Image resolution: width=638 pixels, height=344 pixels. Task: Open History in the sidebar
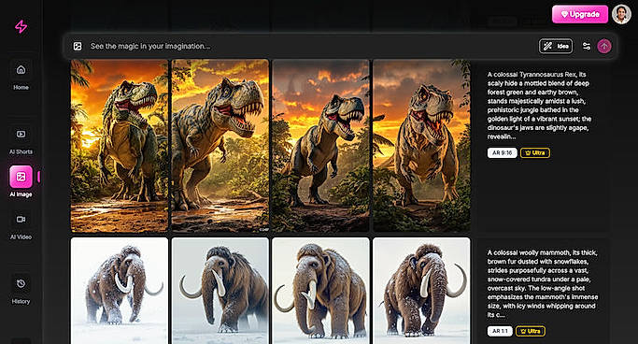tap(21, 290)
